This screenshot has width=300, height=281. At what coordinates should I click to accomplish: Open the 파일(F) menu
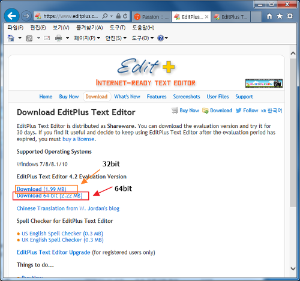click(x=16, y=28)
